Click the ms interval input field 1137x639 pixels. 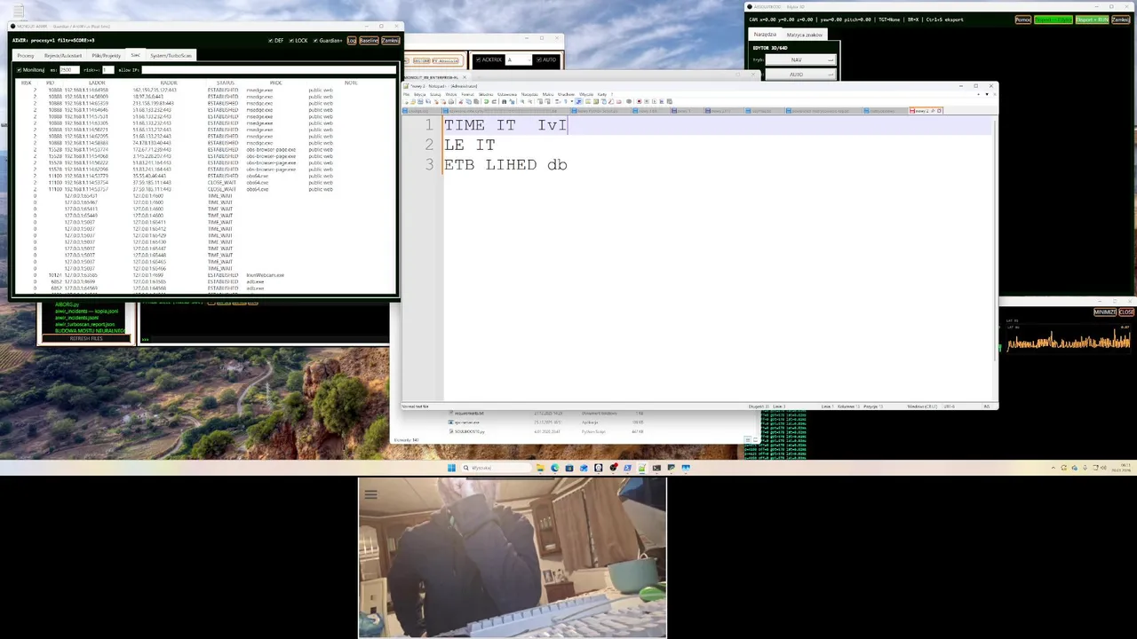point(69,69)
